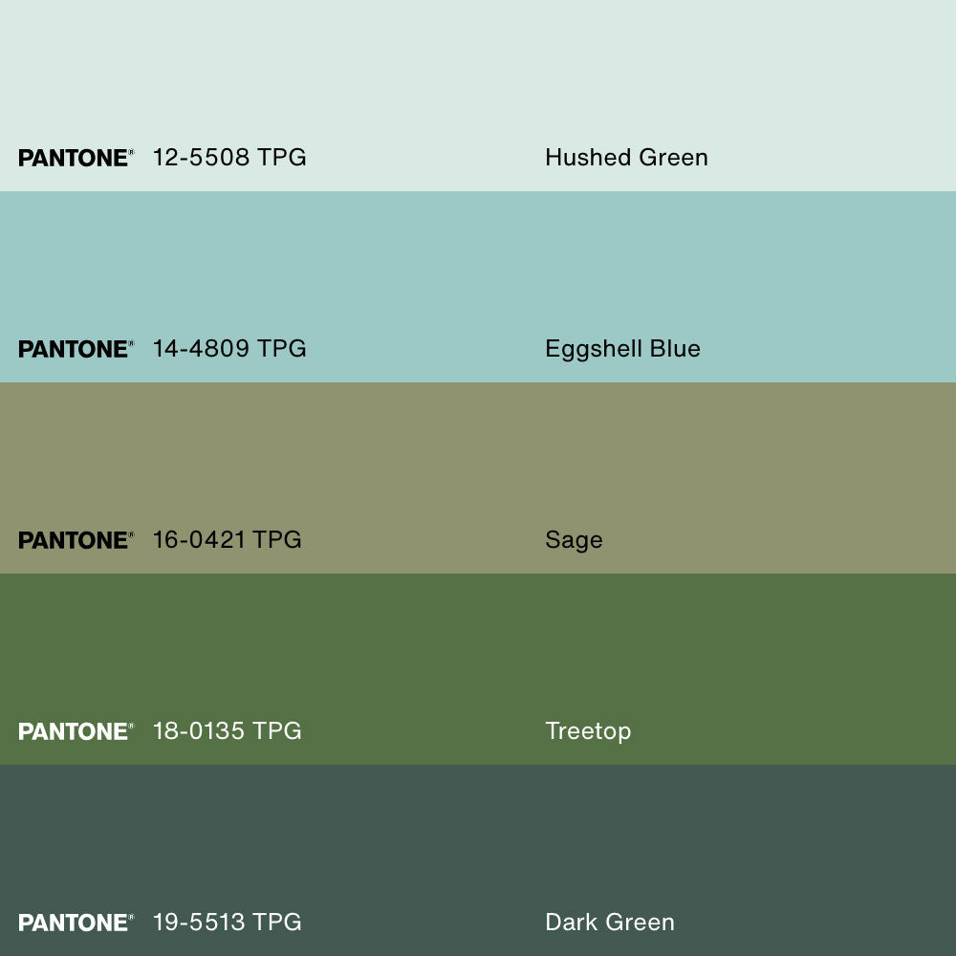Image resolution: width=956 pixels, height=956 pixels.
Task: Click the 19-5513 TPG code
Action: tap(227, 923)
